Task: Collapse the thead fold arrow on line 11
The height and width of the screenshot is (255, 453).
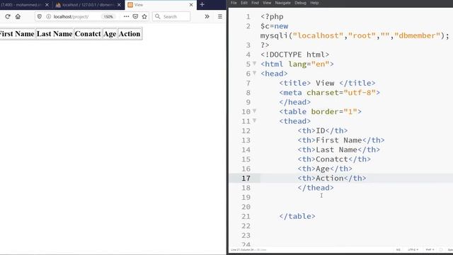Action: (255, 120)
